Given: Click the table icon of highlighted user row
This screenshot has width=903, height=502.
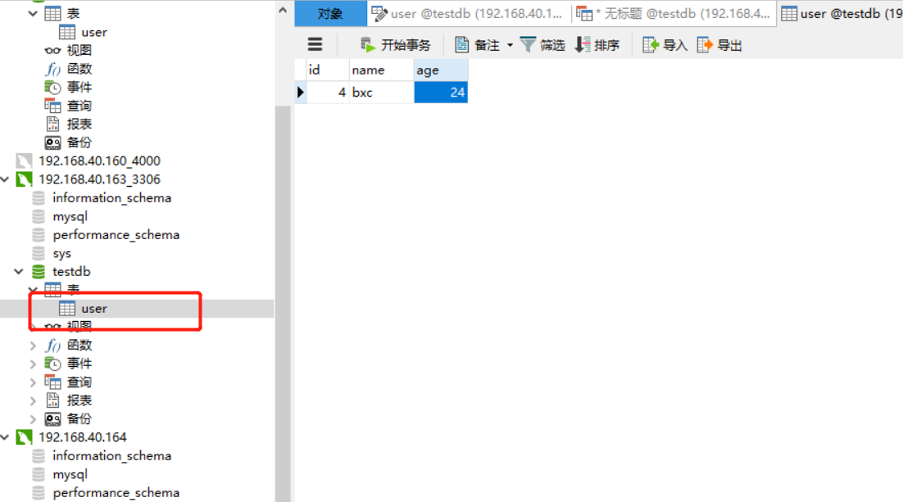Looking at the screenshot, I should [x=67, y=309].
